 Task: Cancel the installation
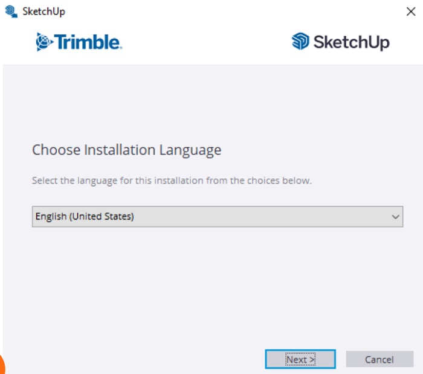point(379,359)
